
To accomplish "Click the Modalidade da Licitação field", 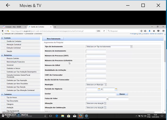I will click(x=96, y=70).
